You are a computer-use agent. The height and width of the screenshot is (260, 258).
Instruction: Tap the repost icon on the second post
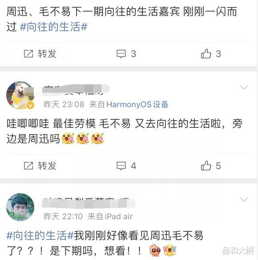pyautogui.click(x=28, y=165)
